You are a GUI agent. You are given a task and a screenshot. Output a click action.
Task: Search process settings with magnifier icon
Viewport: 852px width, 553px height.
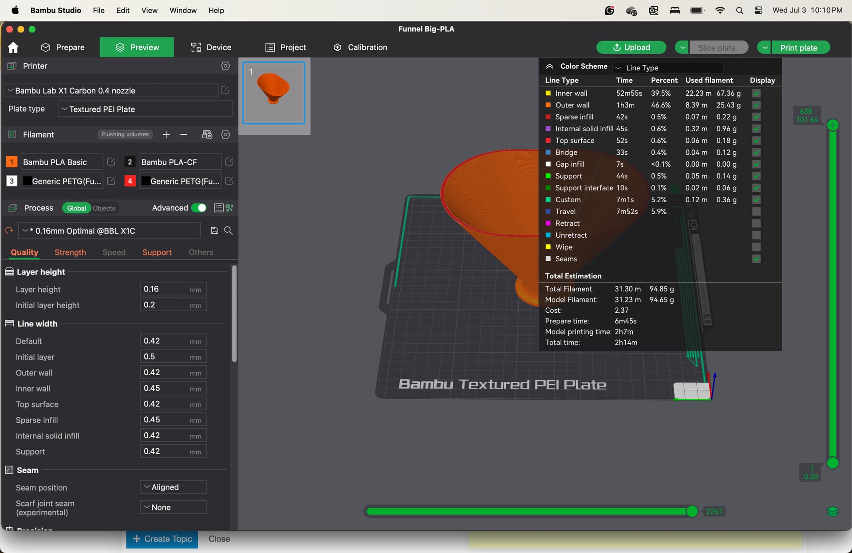tap(229, 231)
